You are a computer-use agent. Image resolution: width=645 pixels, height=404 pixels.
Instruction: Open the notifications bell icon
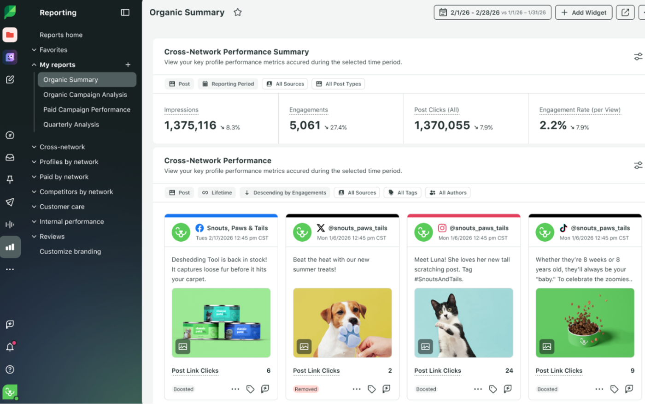coord(10,347)
